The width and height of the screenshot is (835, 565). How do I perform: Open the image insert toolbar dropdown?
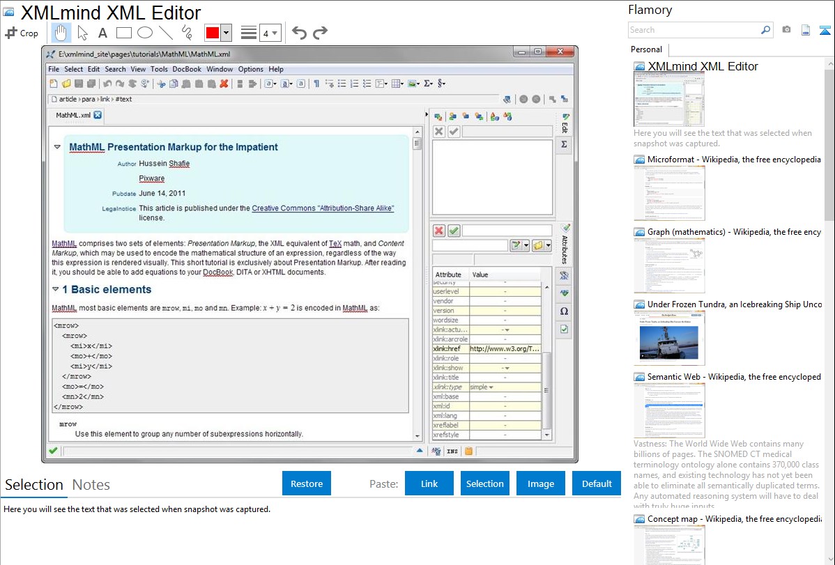tap(414, 84)
